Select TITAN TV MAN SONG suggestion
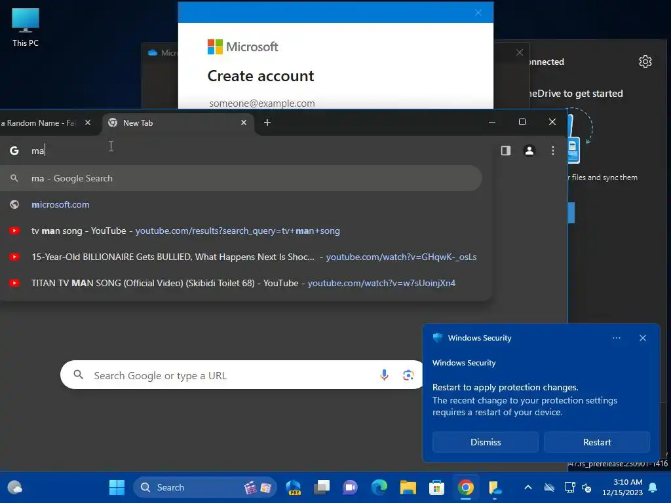Screen dimensions: 671x503 click(x=240, y=283)
